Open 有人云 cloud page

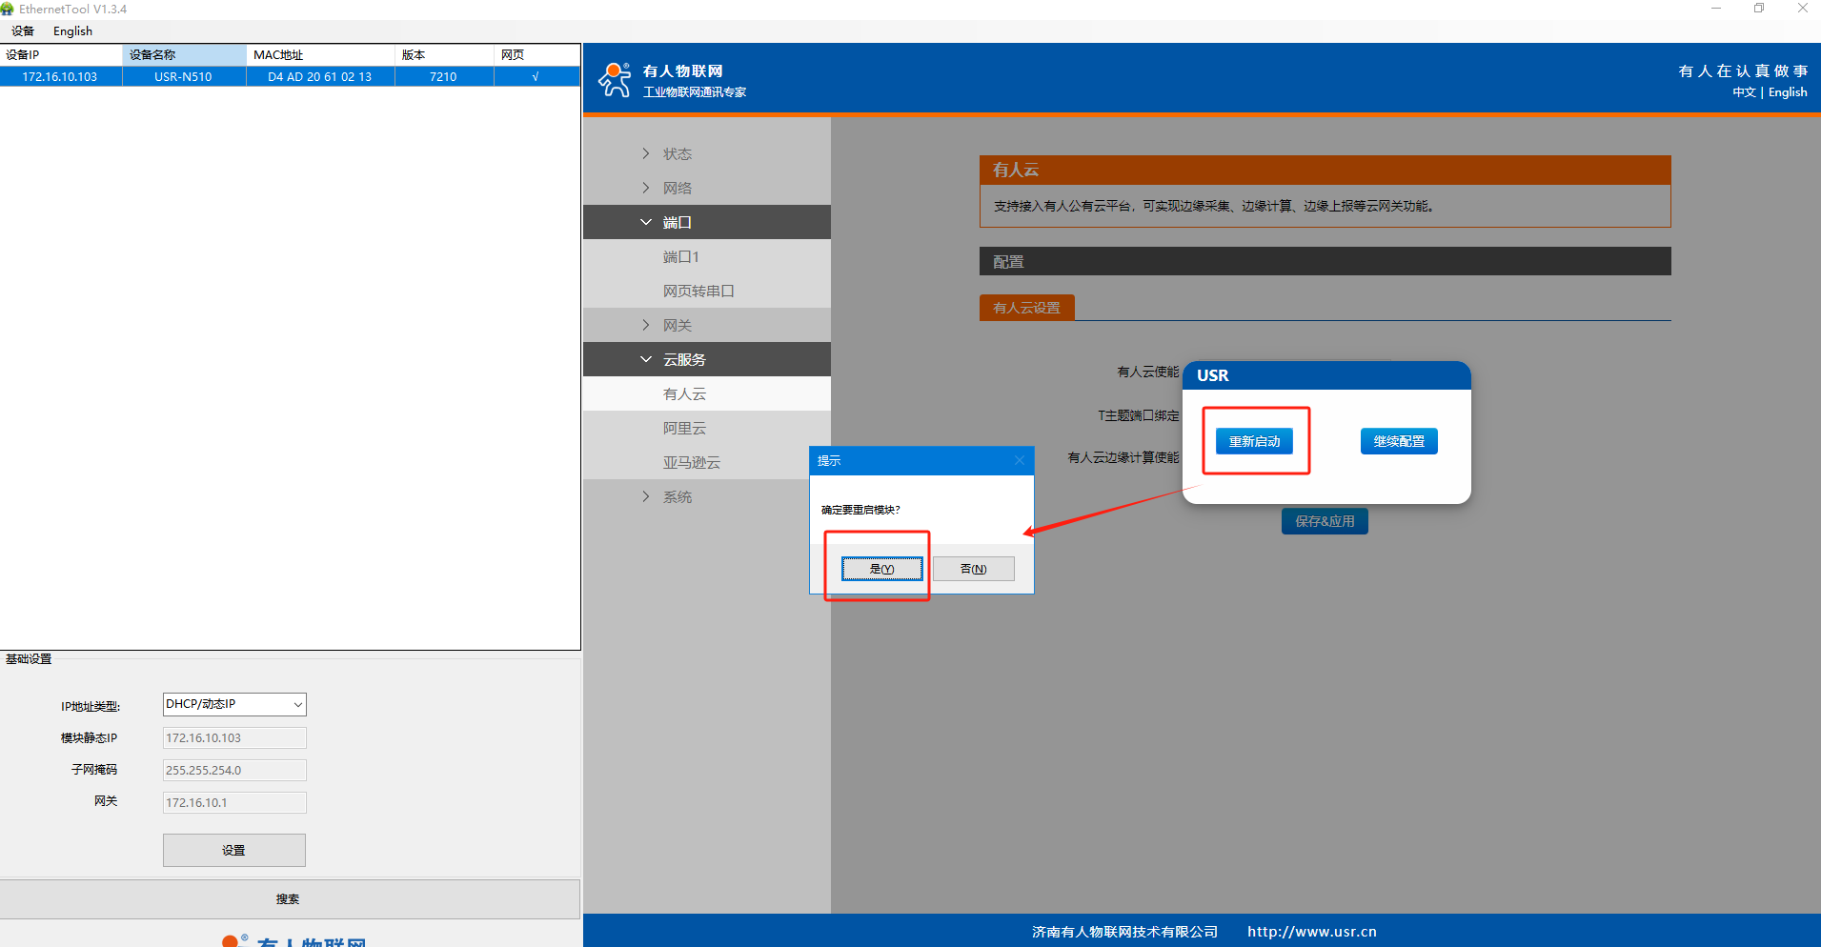[707, 393]
